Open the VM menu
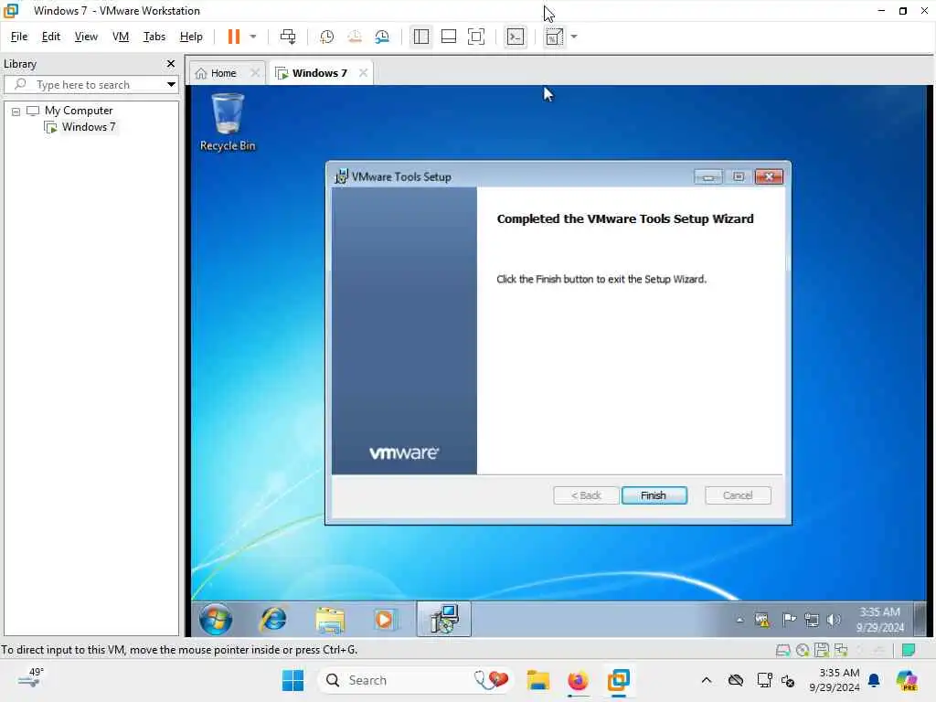This screenshot has height=702, width=936. pyautogui.click(x=121, y=37)
